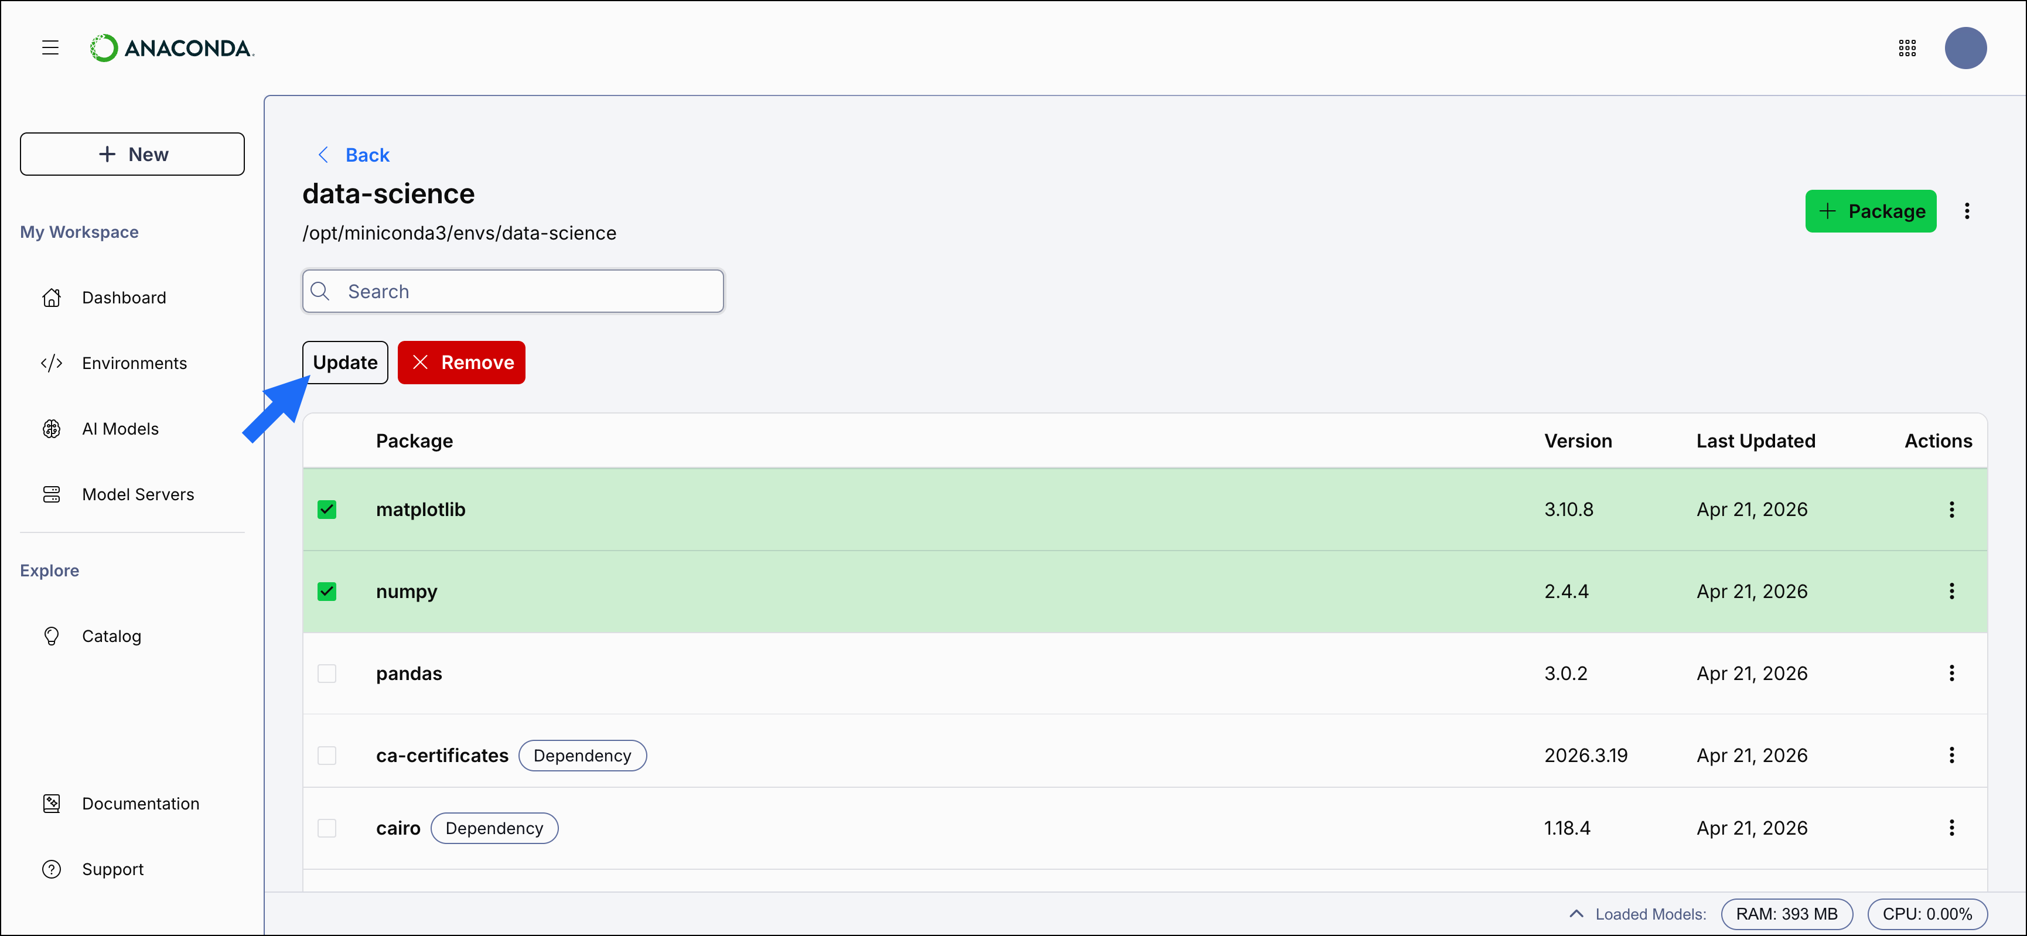Click the Documentation icon
The height and width of the screenshot is (936, 2027).
point(52,803)
